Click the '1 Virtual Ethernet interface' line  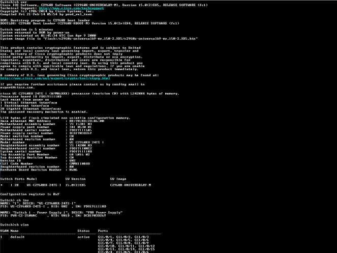click(28, 103)
